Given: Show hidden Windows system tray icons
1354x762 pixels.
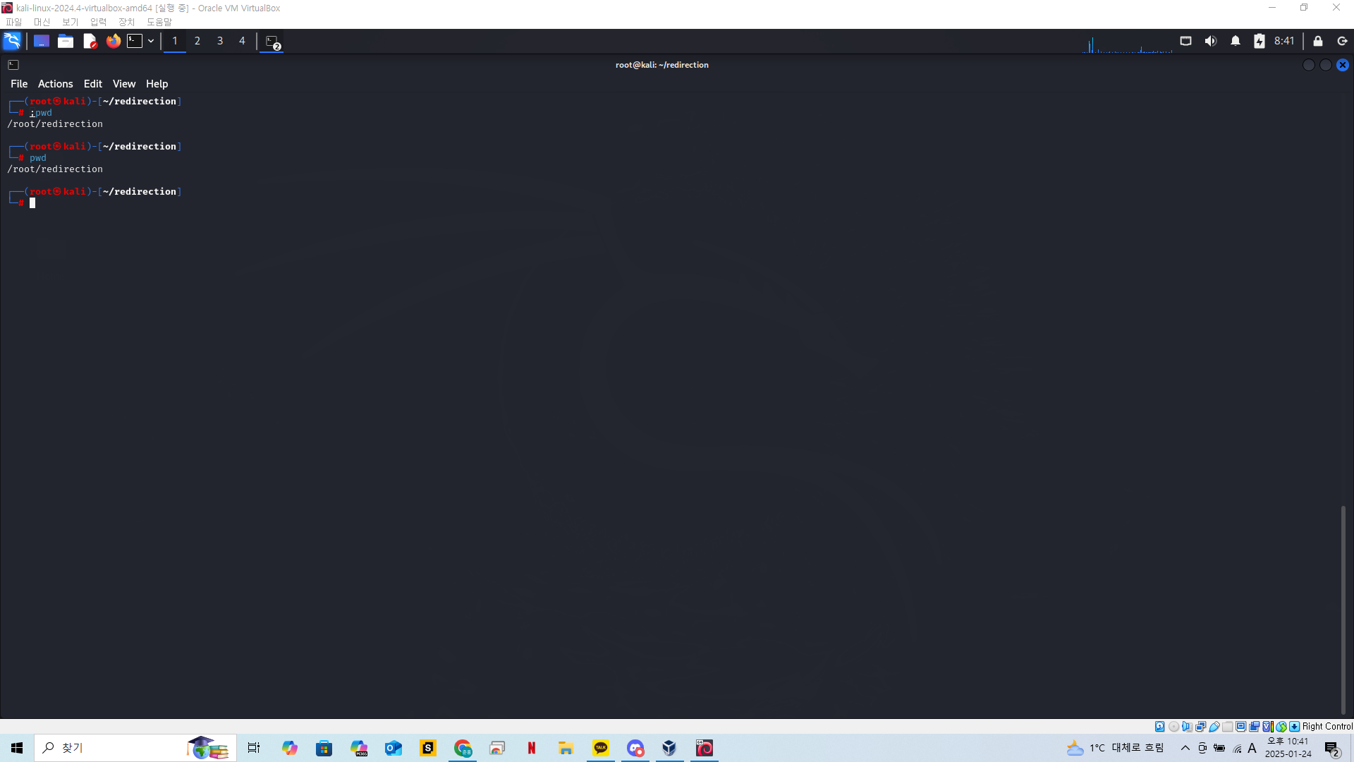Looking at the screenshot, I should click(x=1185, y=748).
